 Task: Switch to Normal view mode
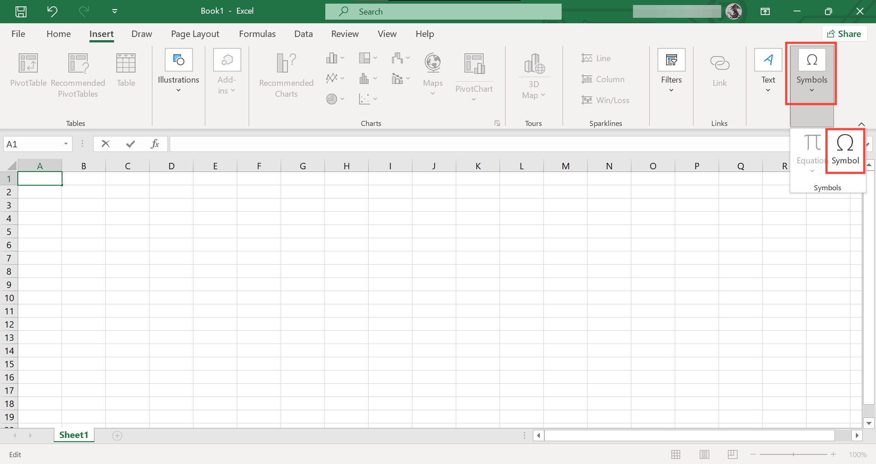(x=675, y=454)
